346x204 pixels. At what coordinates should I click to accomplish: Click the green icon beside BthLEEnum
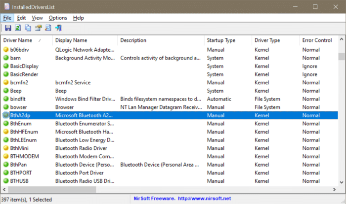tap(6, 140)
